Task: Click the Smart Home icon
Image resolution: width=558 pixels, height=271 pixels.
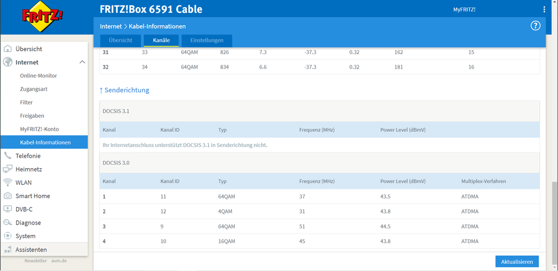Action: click(8, 196)
